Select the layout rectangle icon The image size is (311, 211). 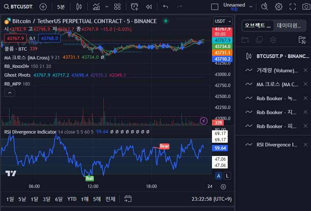click(x=215, y=7)
